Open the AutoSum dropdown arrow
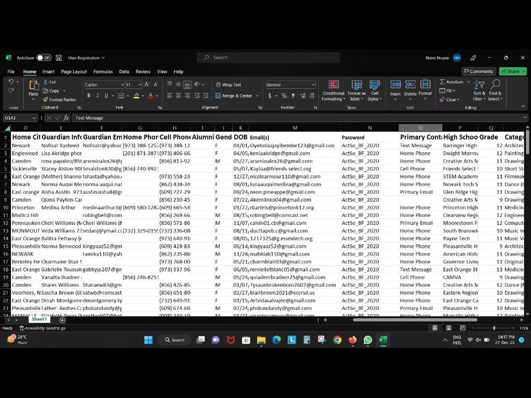This screenshot has width=531, height=398. click(469, 82)
